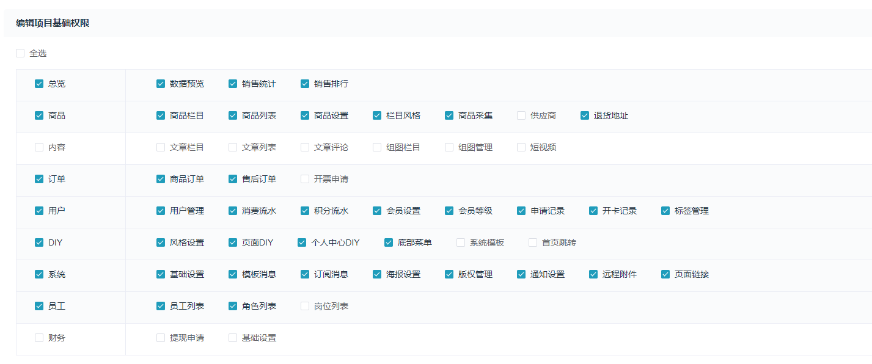This screenshot has height=364, width=872.
Task: Uncheck 角色列表 under 员工
Action: coord(233,306)
